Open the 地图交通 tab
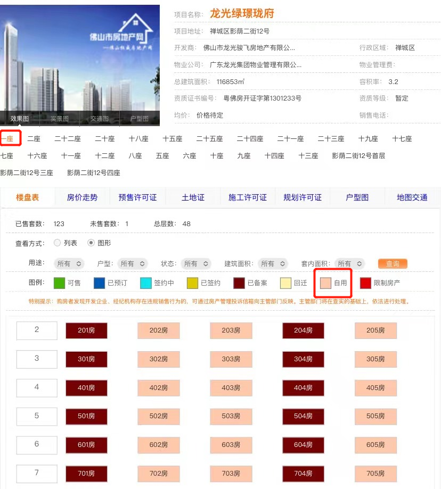 pyautogui.click(x=412, y=197)
